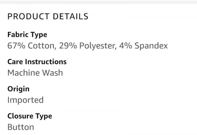
Task: Click Type in the Closure Type label
Action: click(x=44, y=116)
